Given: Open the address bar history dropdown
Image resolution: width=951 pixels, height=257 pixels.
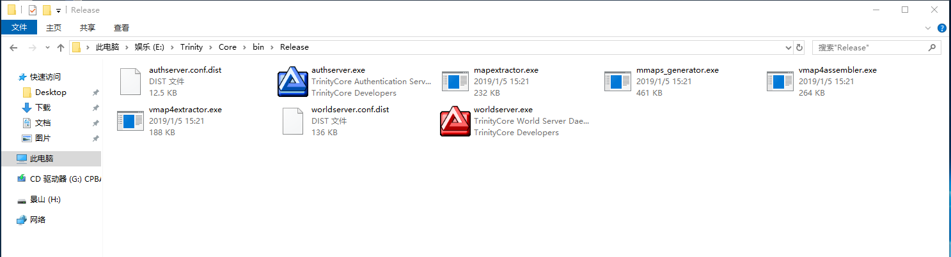Looking at the screenshot, I should (x=788, y=47).
